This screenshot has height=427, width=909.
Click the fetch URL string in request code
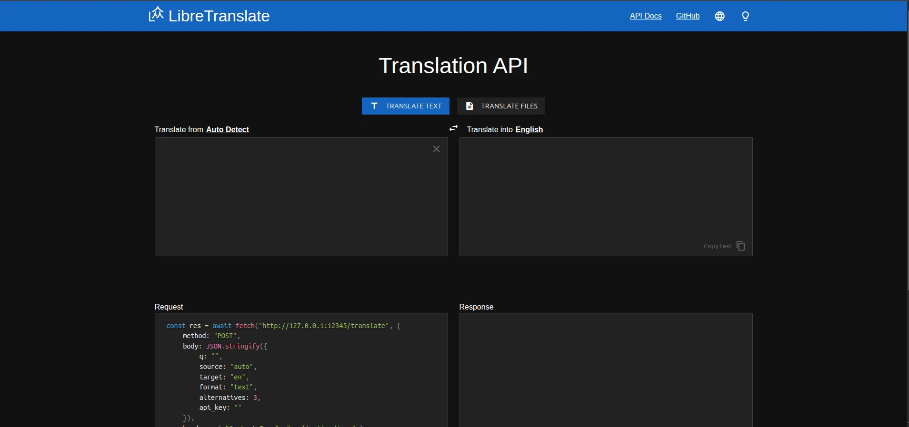[x=324, y=326]
